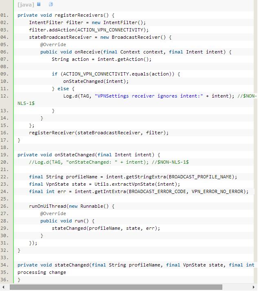Click onStateChanged method declaration on line 19

click(75, 155)
